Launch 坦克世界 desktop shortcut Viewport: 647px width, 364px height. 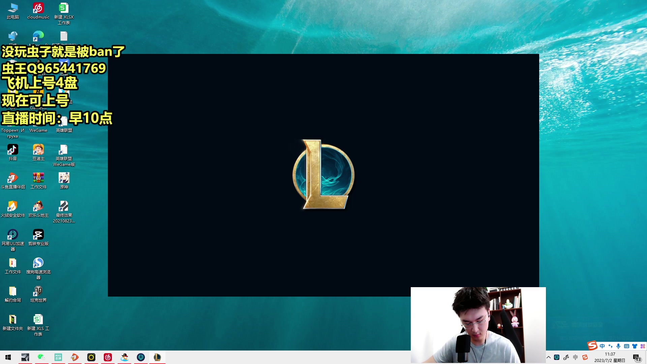click(38, 294)
